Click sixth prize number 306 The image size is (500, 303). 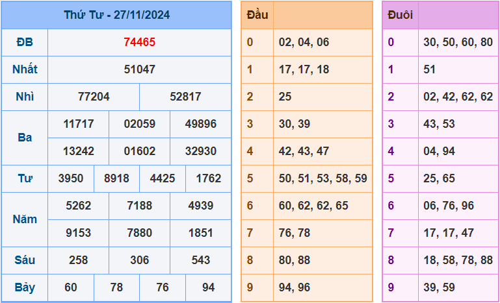coord(139,260)
